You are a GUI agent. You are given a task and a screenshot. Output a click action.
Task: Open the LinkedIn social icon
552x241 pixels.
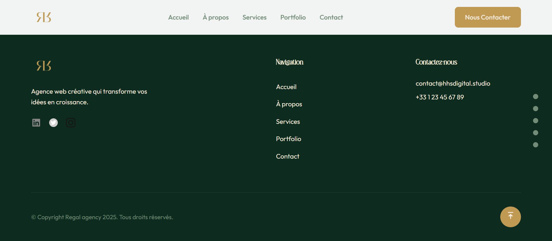[36, 123]
